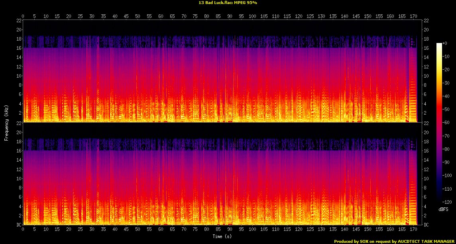Click the "-60" label on the dB scale
Image resolution: width=456 pixels, height=244 pixels.
446,123
